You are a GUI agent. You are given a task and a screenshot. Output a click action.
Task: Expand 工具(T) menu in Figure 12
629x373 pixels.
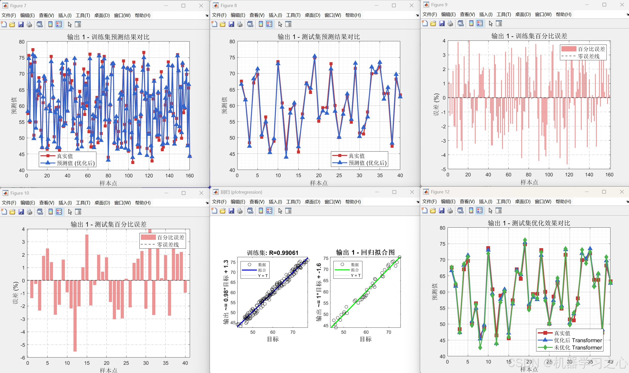(503, 201)
